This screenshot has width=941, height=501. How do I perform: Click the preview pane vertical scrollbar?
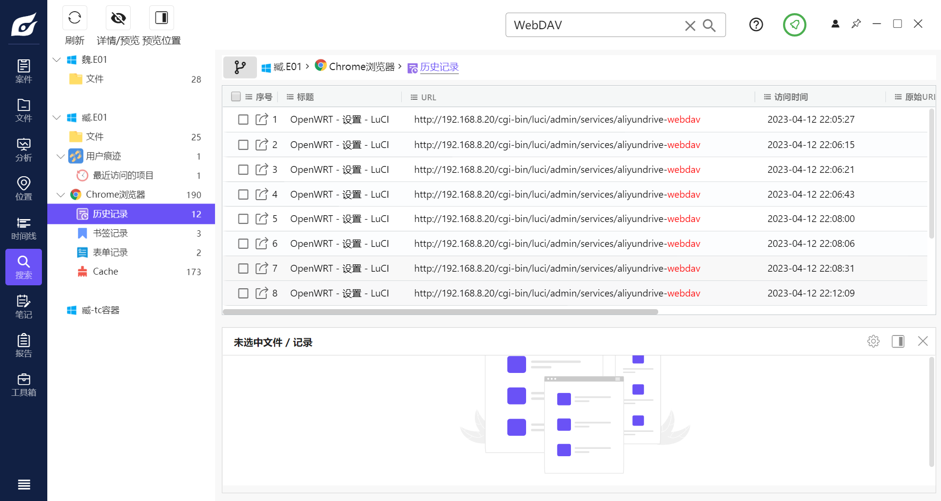(x=932, y=411)
